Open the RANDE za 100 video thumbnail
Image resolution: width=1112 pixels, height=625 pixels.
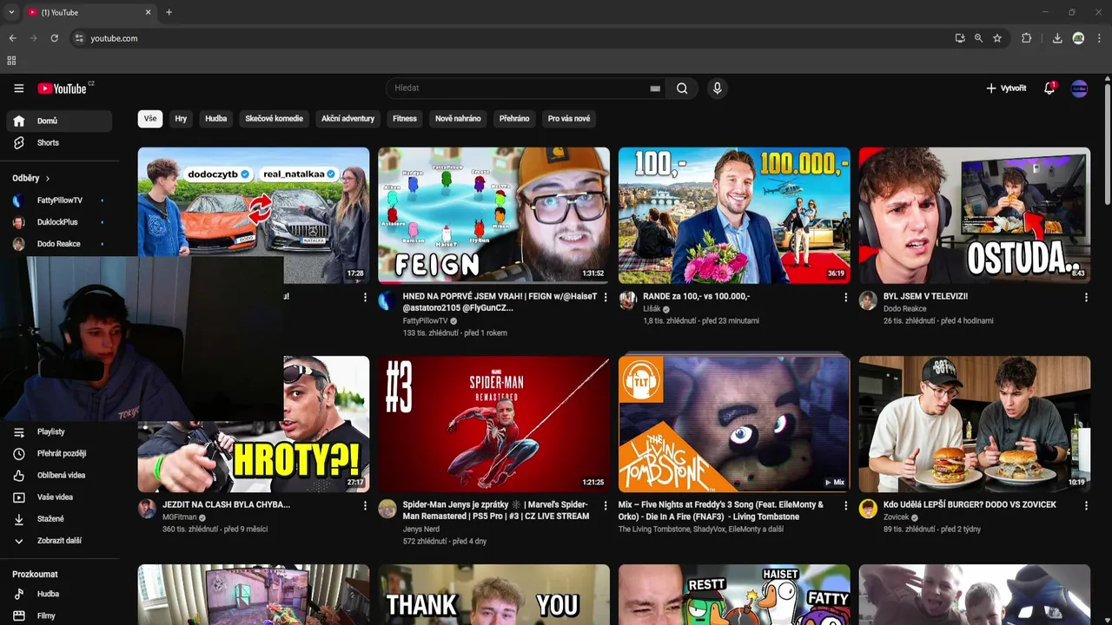tap(734, 215)
